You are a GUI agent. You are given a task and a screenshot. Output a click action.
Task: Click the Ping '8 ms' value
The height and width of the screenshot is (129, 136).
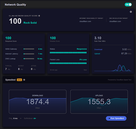15,118
